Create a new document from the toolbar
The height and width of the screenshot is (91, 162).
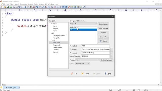click(2, 7)
